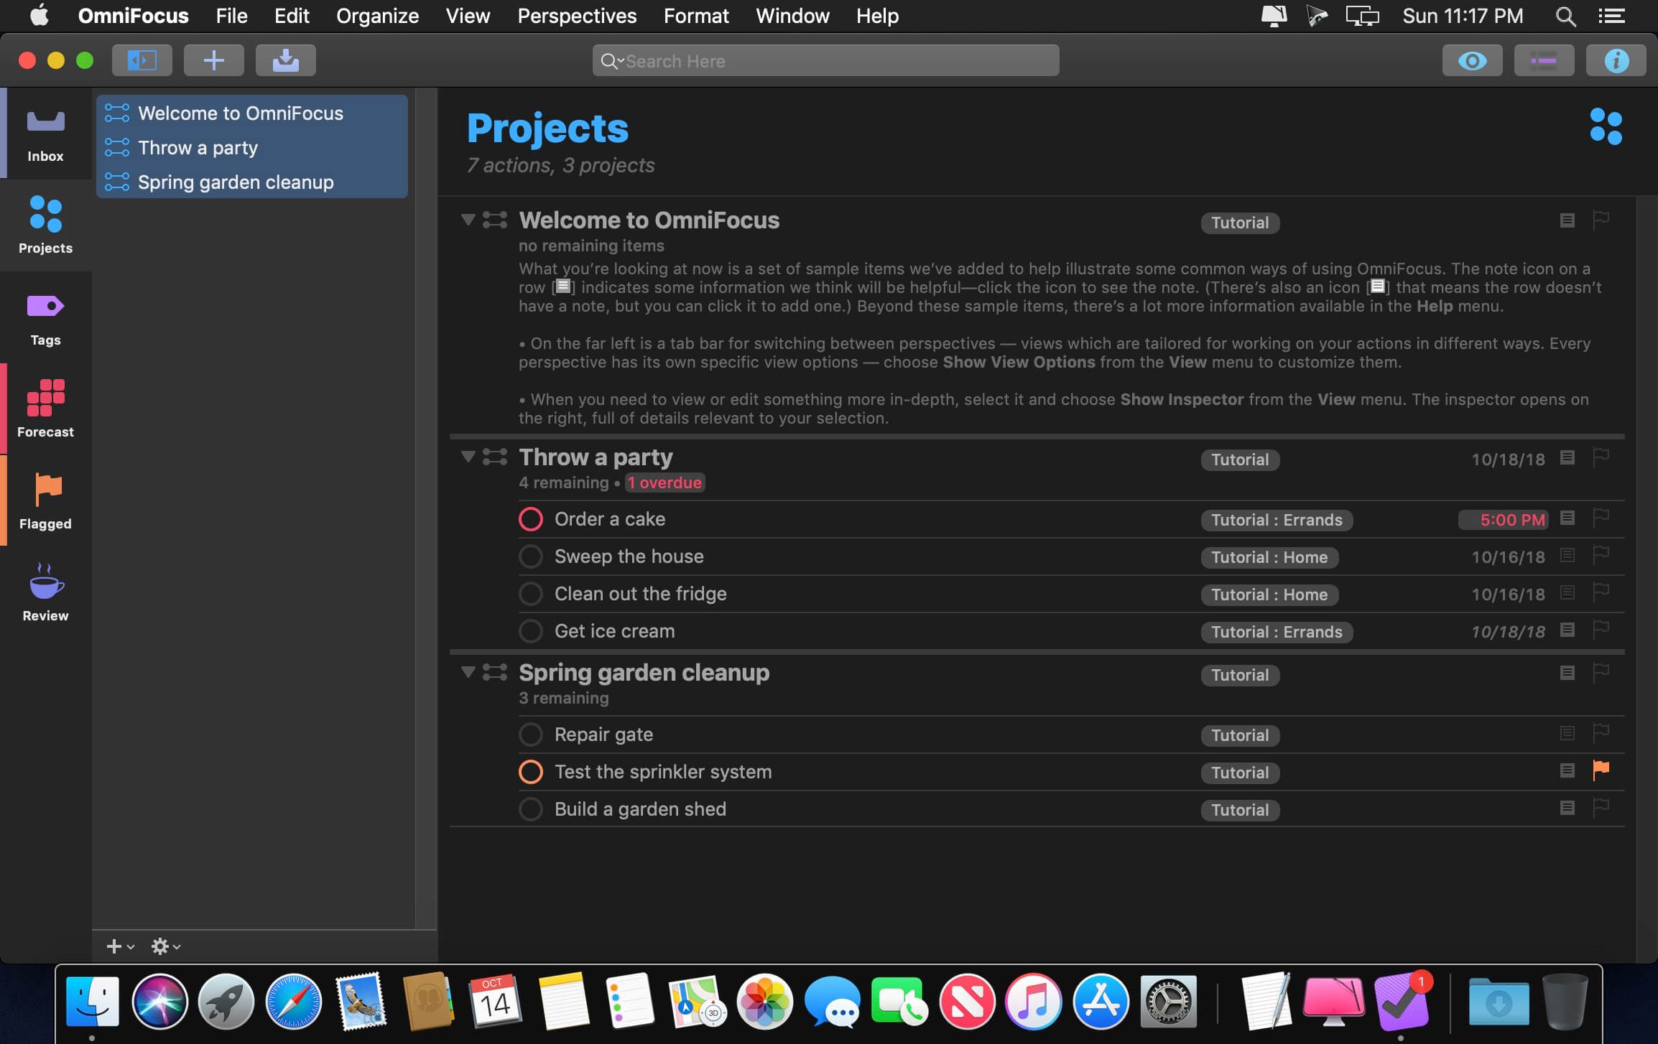
Task: Click the sync/download toolbar button
Action: [x=285, y=59]
